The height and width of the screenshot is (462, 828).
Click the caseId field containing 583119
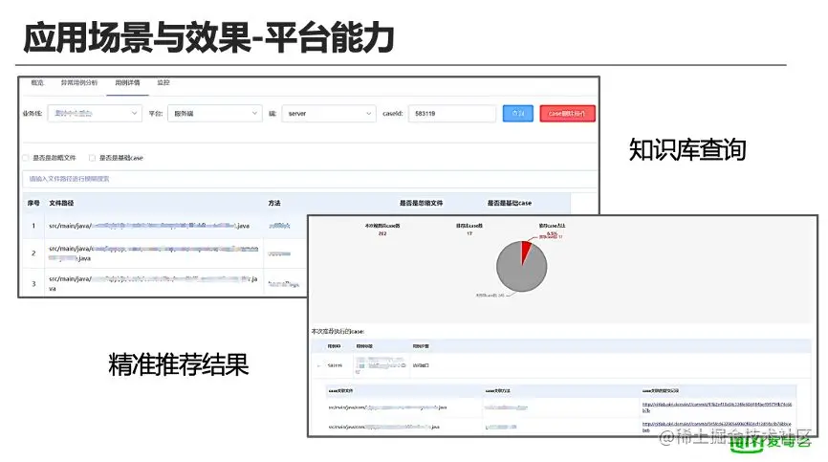point(452,113)
